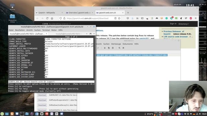Reload the Firefox page
Screen dimensions: 207x116
coord(47,18)
